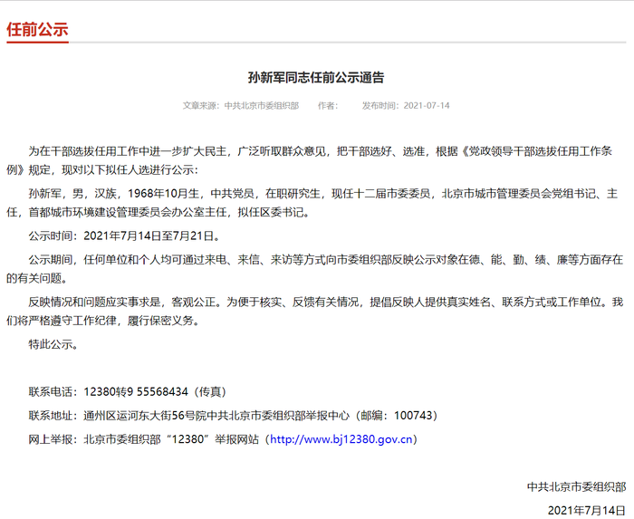Viewport: 634px width, 519px height.
Task: Click the publish date 2021-07-14
Action: pos(427,106)
